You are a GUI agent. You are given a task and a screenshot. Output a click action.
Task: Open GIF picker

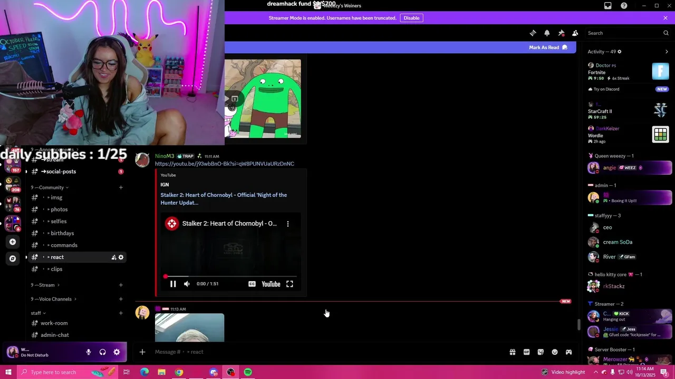(x=526, y=352)
